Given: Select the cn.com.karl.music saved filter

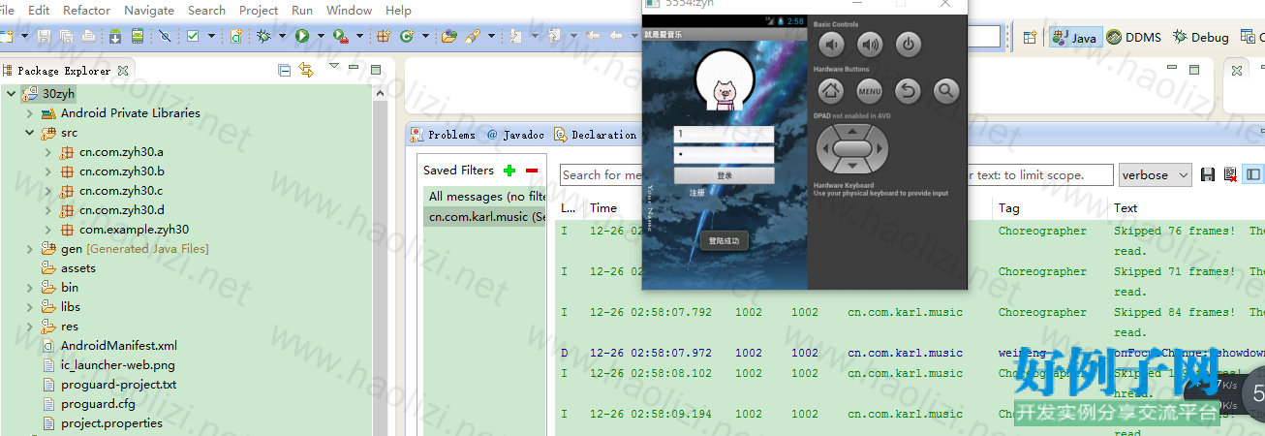Looking at the screenshot, I should [485, 216].
